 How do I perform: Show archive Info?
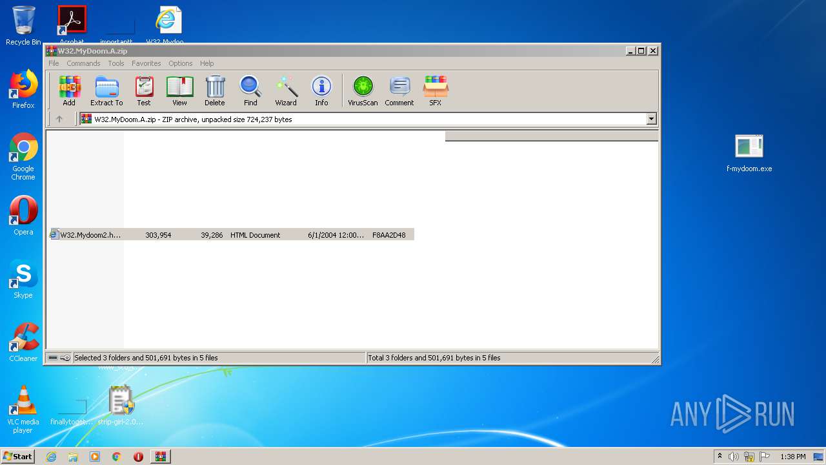pyautogui.click(x=321, y=91)
